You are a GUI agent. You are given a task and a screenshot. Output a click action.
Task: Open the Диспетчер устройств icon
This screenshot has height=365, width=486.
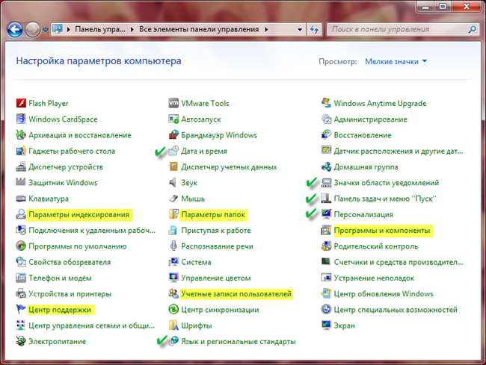point(21,166)
